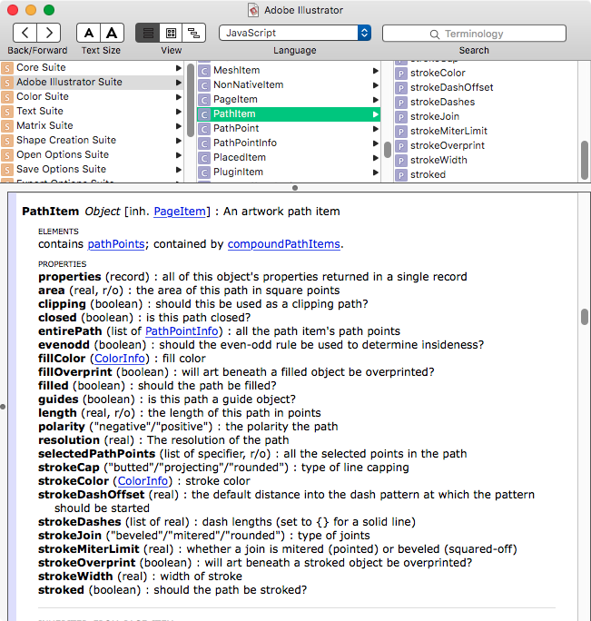This screenshot has height=621, width=591.
Task: Expand Text Suite disclosure arrow
Action: [179, 112]
